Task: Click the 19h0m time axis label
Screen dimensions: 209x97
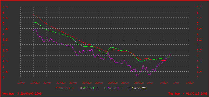Action: click(x=21, y=83)
